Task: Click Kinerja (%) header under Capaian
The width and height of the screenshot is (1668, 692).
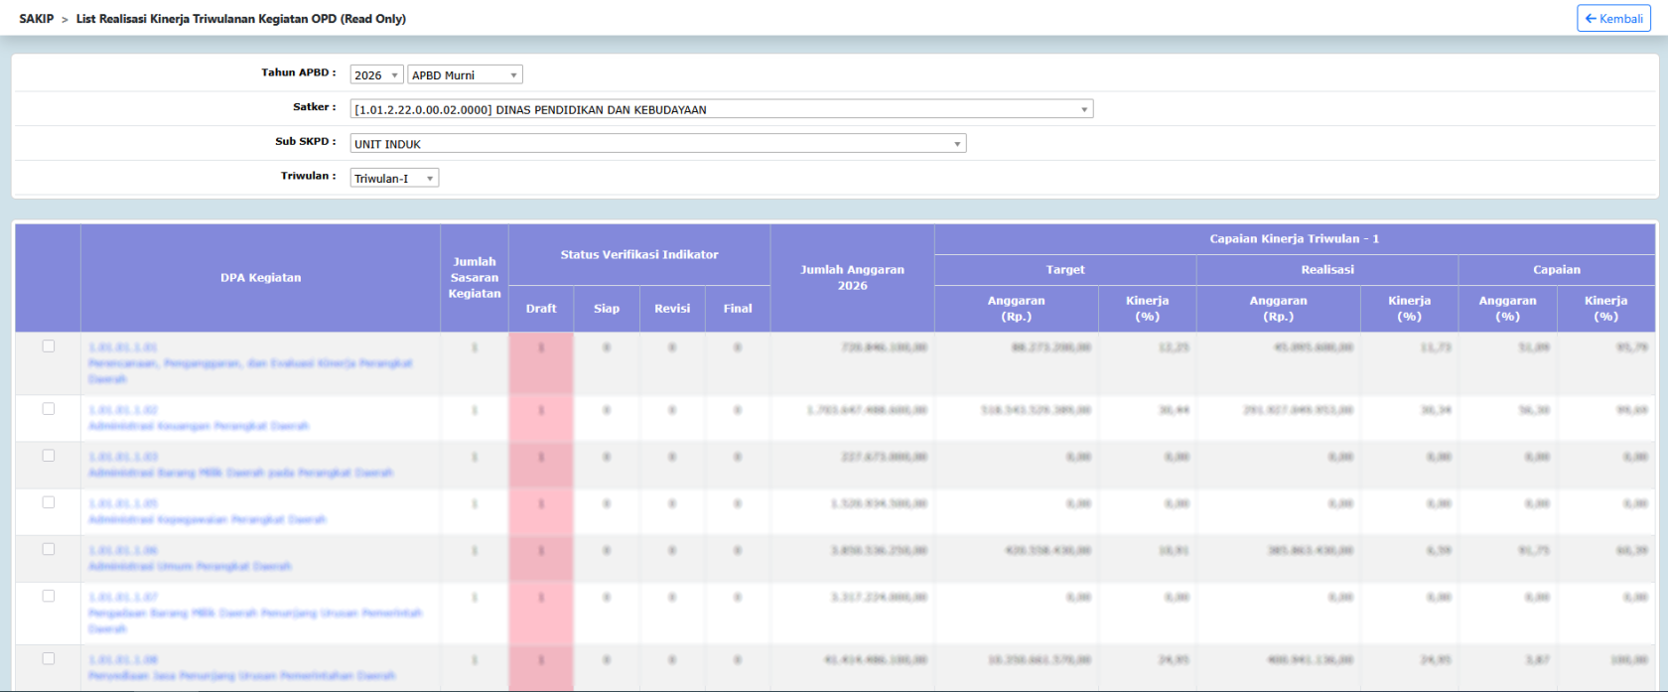Action: (x=1606, y=309)
